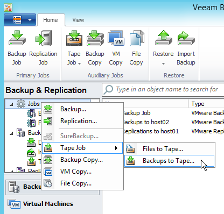Choose Replication... from the context menu
This screenshot has height=214, width=224.
82,121
